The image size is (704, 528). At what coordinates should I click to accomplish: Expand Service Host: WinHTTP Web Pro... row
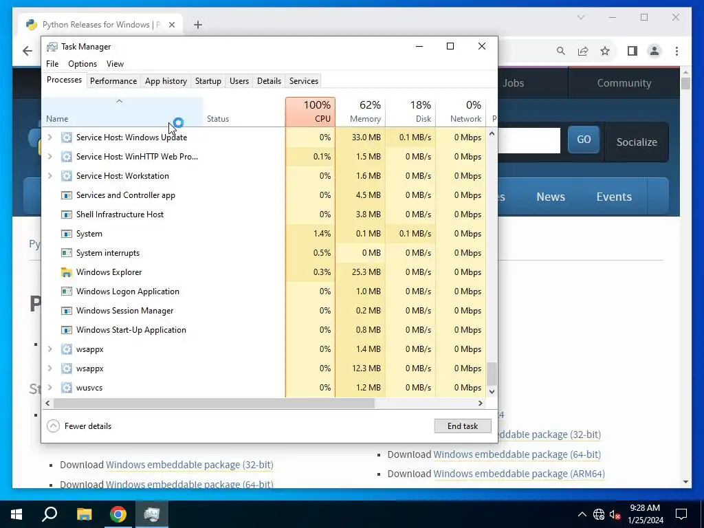pyautogui.click(x=49, y=157)
